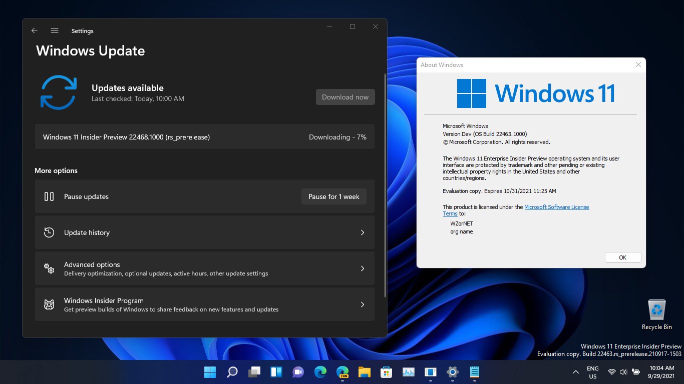This screenshot has width=684, height=384.
Task: Click the Windows Insider Program label
Action: point(104,300)
